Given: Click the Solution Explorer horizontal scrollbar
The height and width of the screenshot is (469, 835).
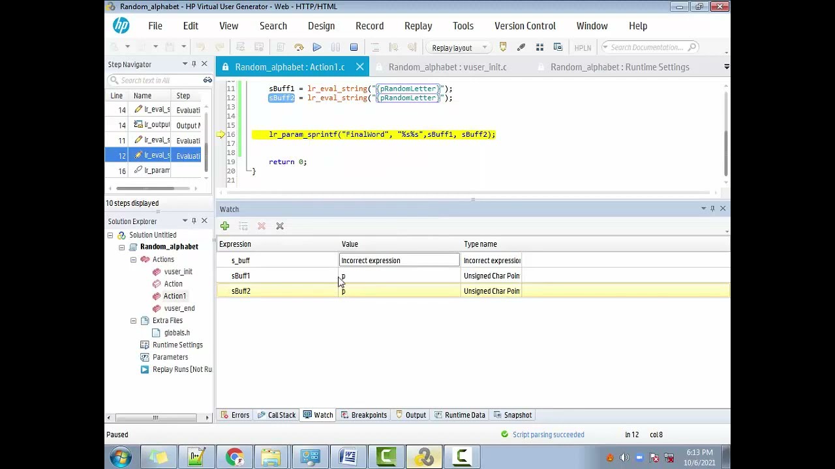Looking at the screenshot, I should pos(157,418).
